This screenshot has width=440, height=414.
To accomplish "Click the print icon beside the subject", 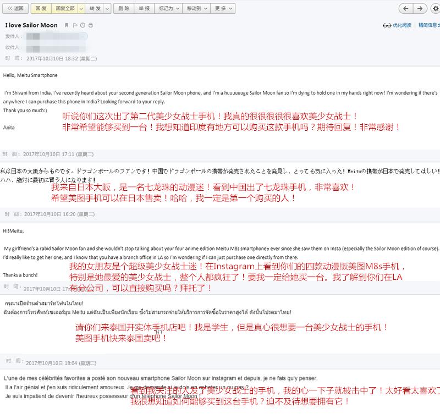I will tap(91, 25).
